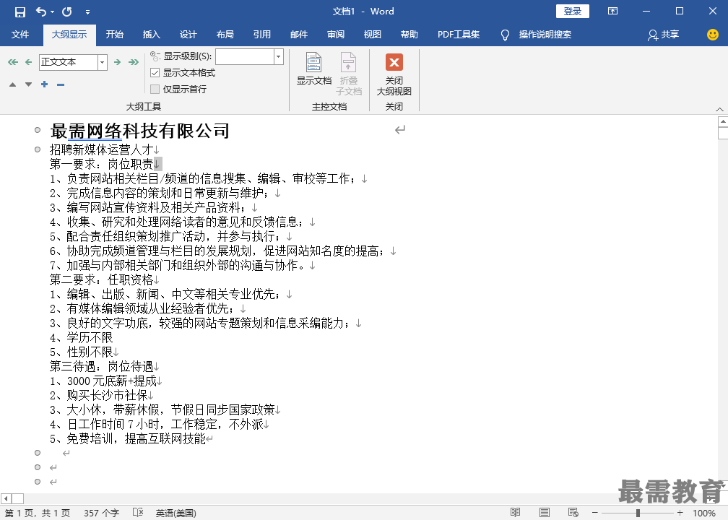Open the 帮助 tab
Viewport: 728px width, 520px height.
(409, 35)
